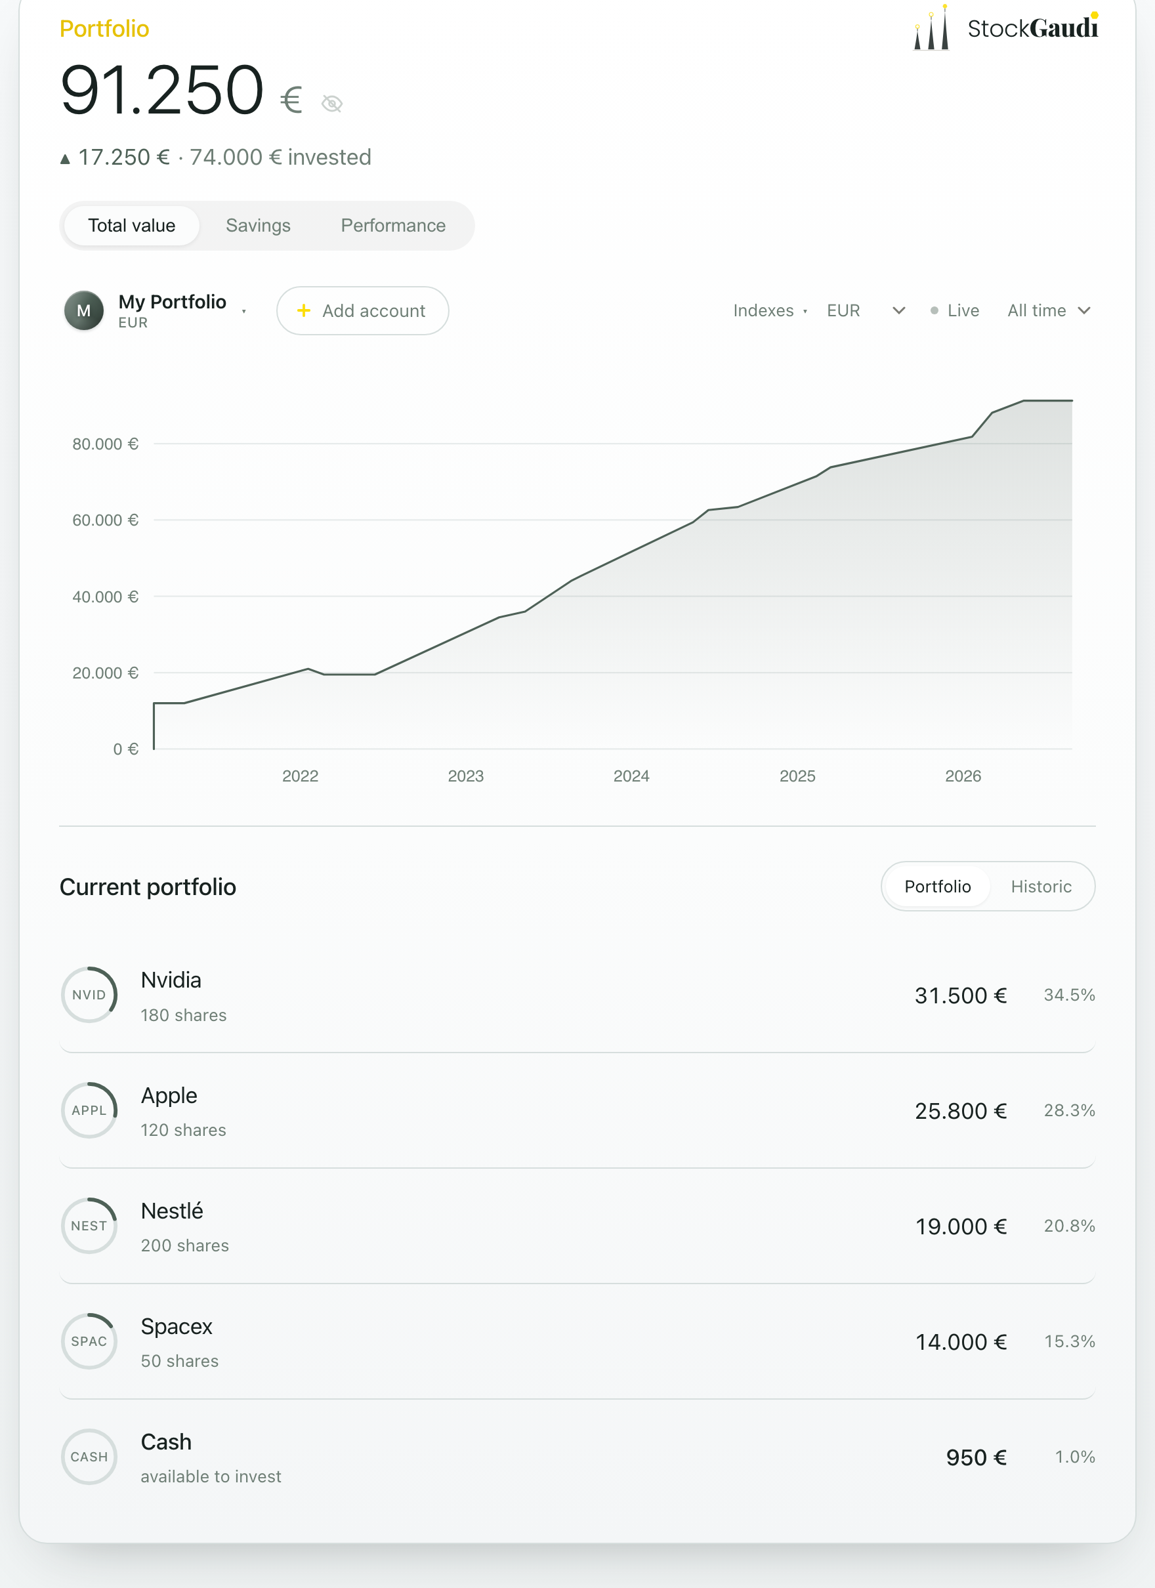The height and width of the screenshot is (1588, 1155).
Task: Click the 31.500 € Nvidia value
Action: [960, 995]
